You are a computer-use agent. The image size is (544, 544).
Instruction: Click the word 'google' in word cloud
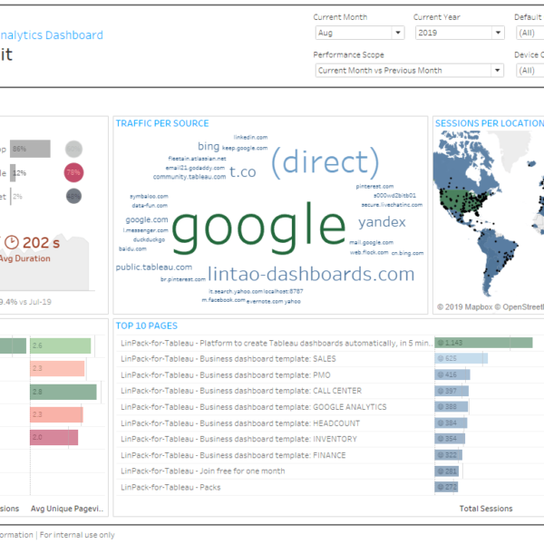tap(259, 228)
